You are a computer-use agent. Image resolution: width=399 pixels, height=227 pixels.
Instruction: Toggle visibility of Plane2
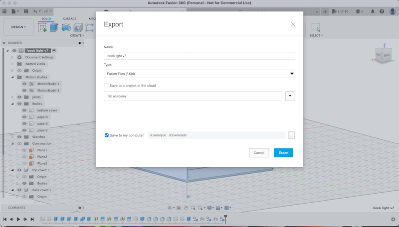[24, 157]
